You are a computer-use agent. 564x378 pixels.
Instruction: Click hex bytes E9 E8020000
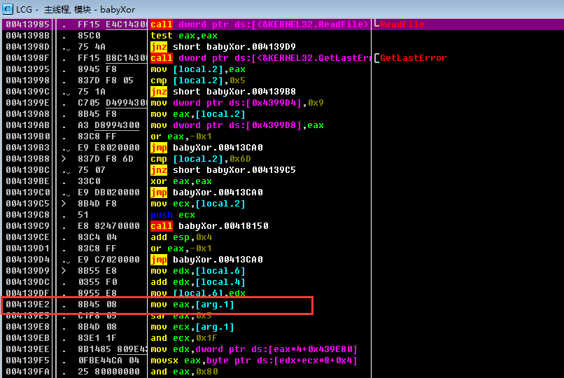coord(108,148)
